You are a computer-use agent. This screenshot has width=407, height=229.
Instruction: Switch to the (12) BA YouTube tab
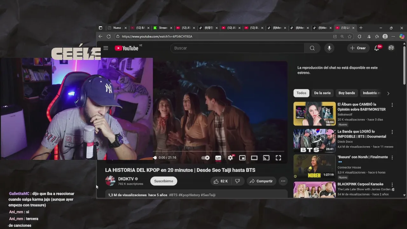coord(140,28)
